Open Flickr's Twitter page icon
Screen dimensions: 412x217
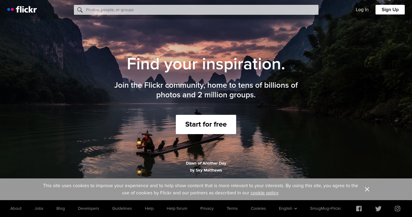378,209
